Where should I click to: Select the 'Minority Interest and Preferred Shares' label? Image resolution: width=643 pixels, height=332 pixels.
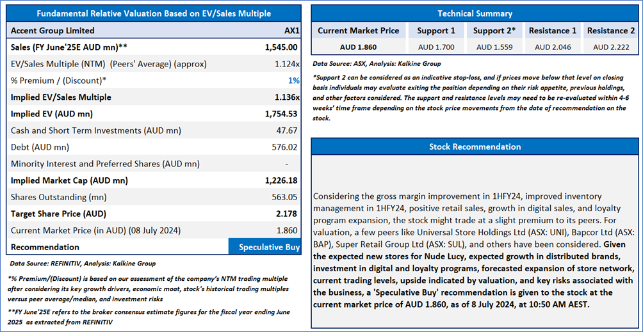[x=105, y=164]
